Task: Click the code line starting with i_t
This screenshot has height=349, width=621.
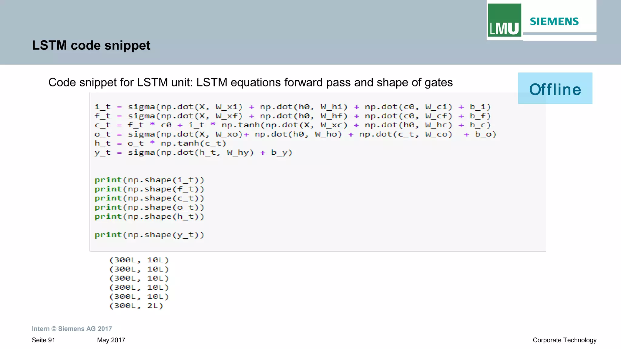Action: tap(293, 107)
